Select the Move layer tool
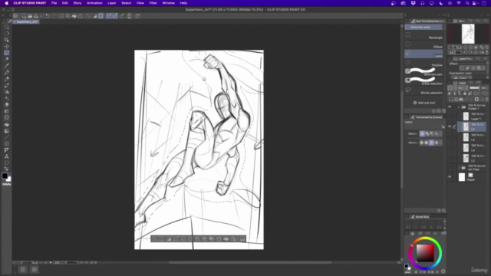This screenshot has height=276, width=491. (7, 46)
